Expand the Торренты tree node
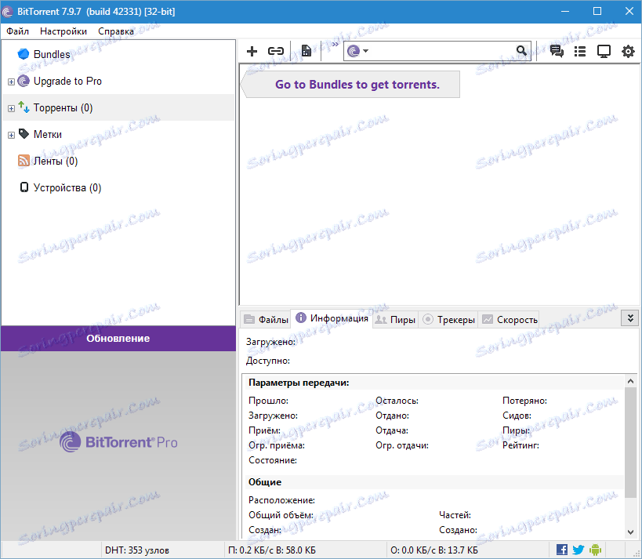The image size is (642, 559). (12, 108)
